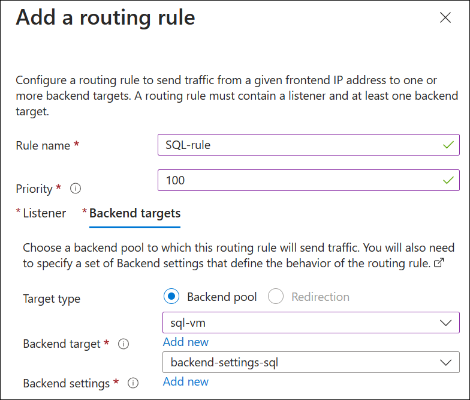
Task: Switch to the Listener tab
Action: [x=44, y=213]
